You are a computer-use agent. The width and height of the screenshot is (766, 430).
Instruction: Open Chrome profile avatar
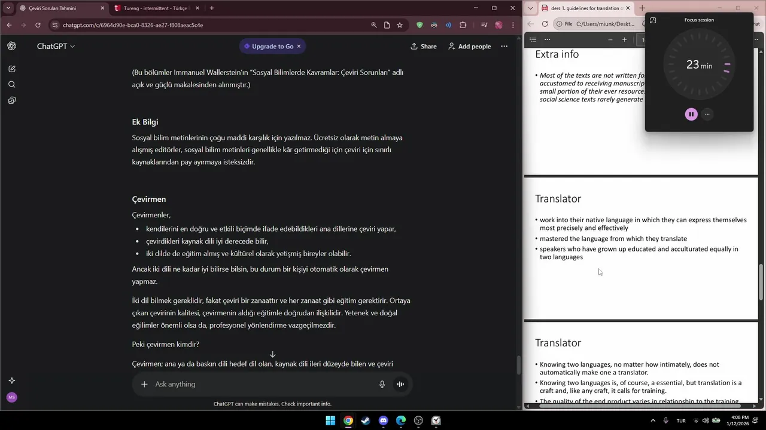[x=498, y=25]
